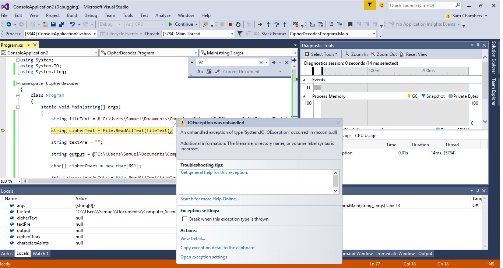
Task: Enable 'Break when this exception type is thrown'
Action: 185,219
